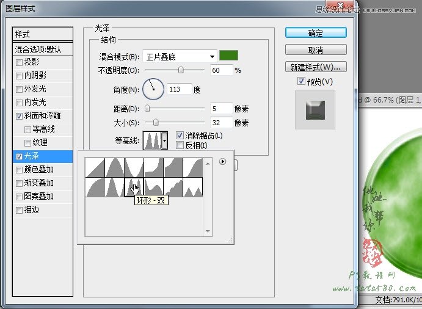
Task: Click the 大小 size slider handle
Action: [x=156, y=123]
